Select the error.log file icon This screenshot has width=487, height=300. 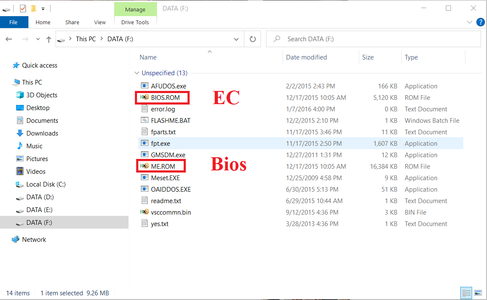click(x=144, y=109)
